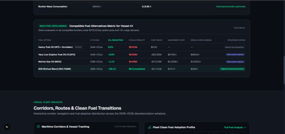Click the Current tag on Heavy Fuel Oil
The image size is (285, 134).
tap(78, 47)
